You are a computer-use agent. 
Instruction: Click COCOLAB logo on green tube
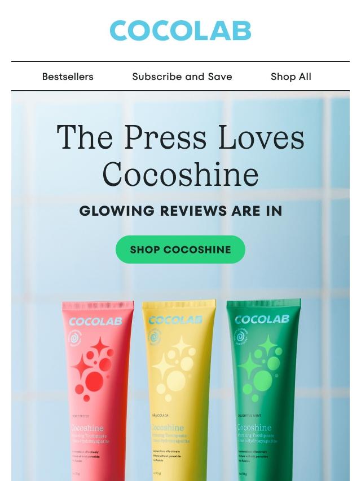tap(262, 319)
